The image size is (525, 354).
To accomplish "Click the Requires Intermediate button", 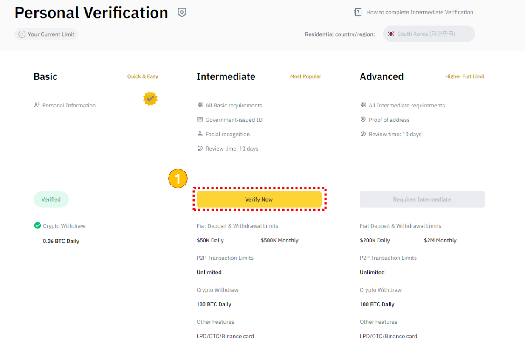I will [422, 199].
